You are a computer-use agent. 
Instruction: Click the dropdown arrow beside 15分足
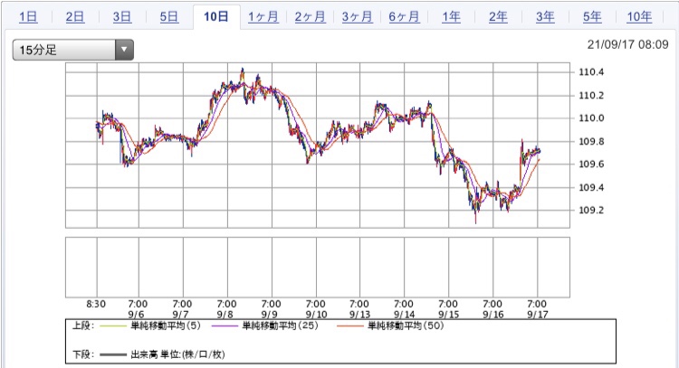[124, 50]
